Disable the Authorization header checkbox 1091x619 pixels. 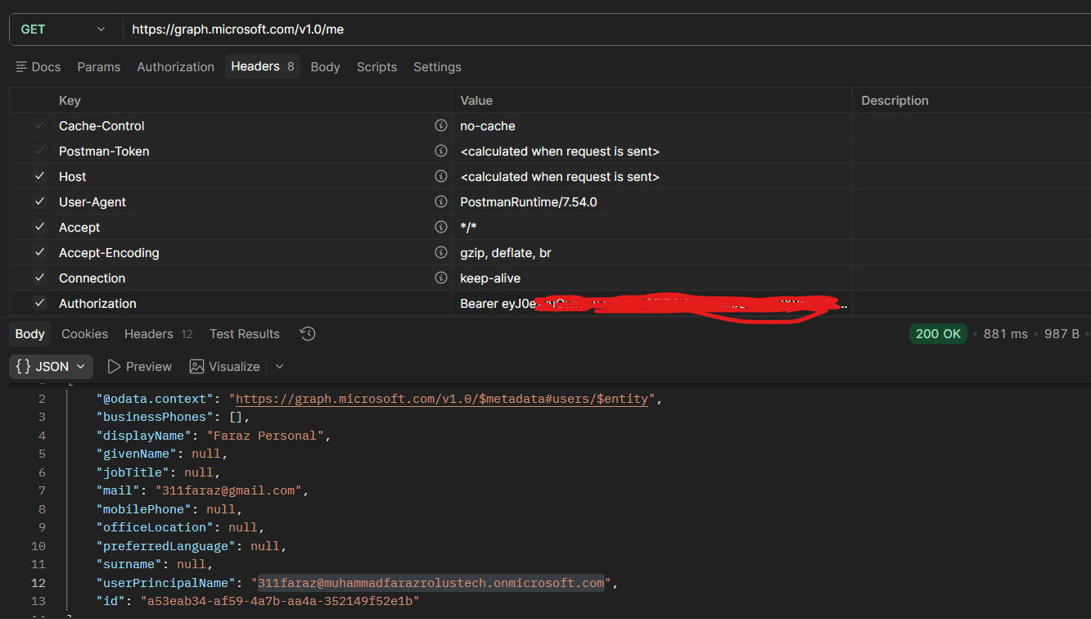(39, 304)
